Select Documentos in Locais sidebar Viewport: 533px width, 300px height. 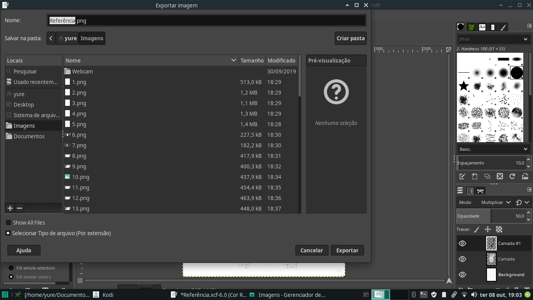[x=34, y=136]
